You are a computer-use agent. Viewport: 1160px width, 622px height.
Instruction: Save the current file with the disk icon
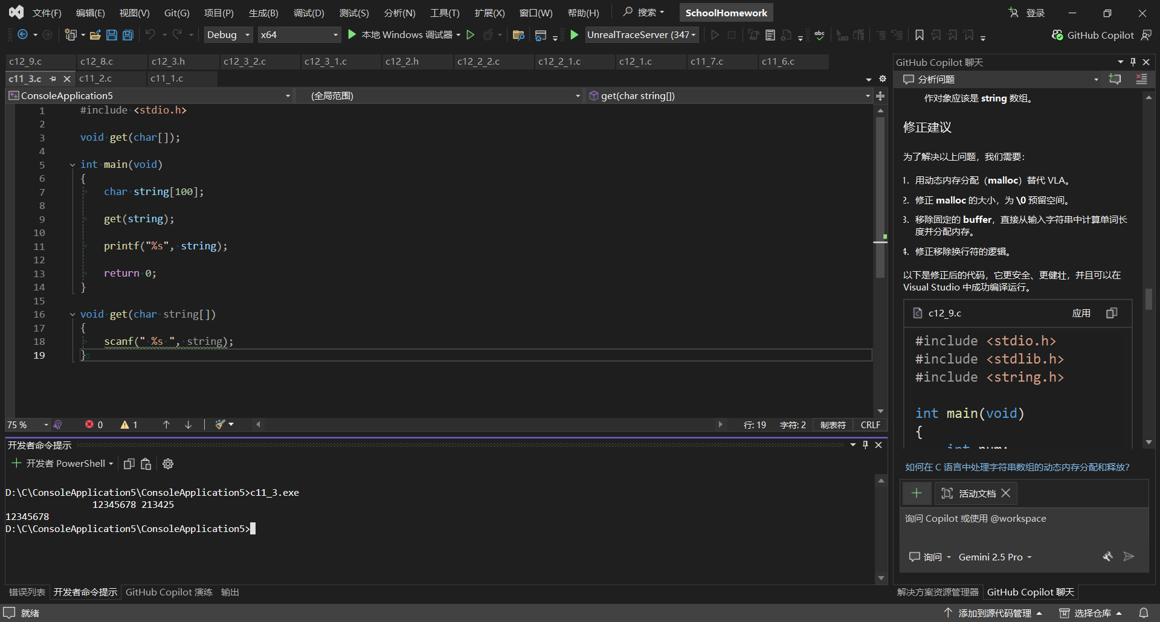pos(112,35)
